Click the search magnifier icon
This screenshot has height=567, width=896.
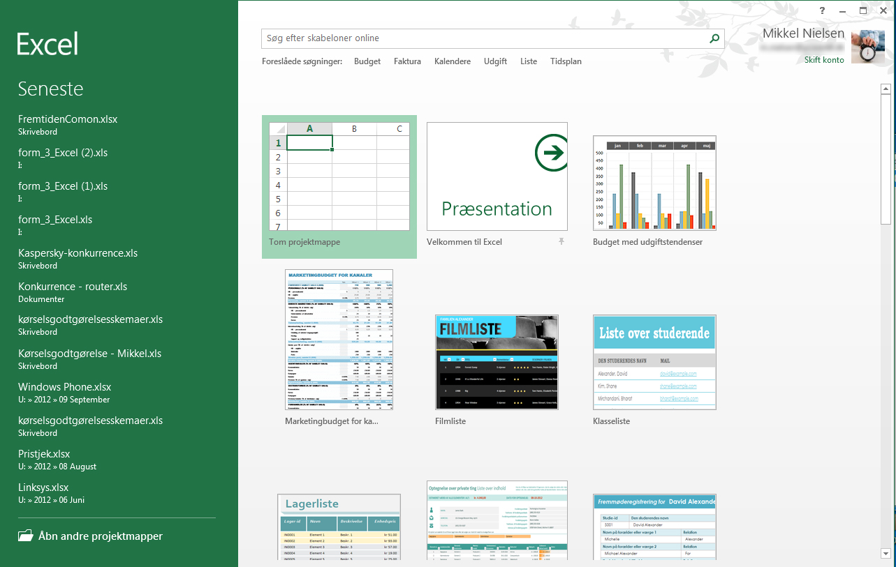pyautogui.click(x=714, y=39)
